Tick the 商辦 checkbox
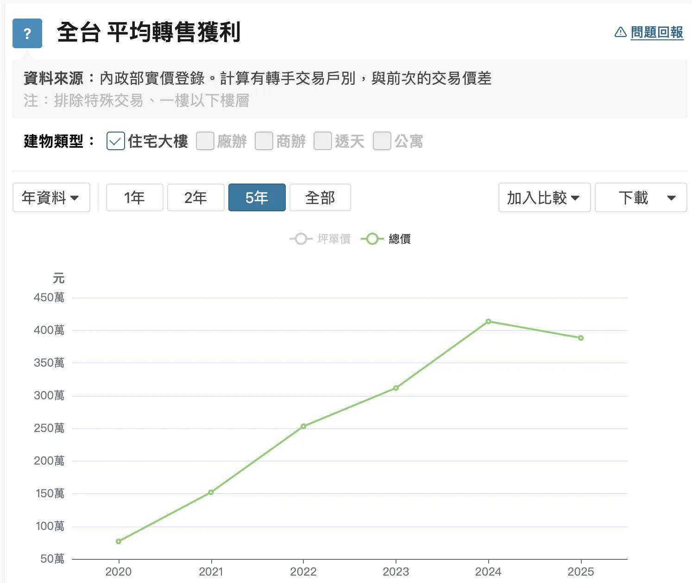 click(x=264, y=141)
